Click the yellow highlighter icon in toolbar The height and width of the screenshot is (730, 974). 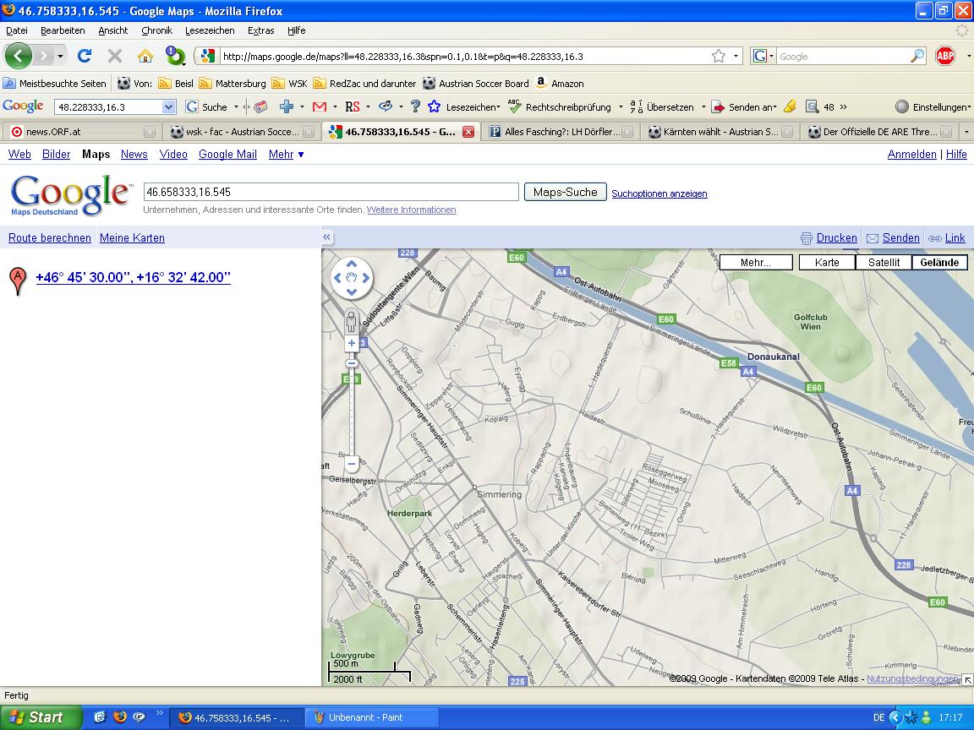coord(790,106)
